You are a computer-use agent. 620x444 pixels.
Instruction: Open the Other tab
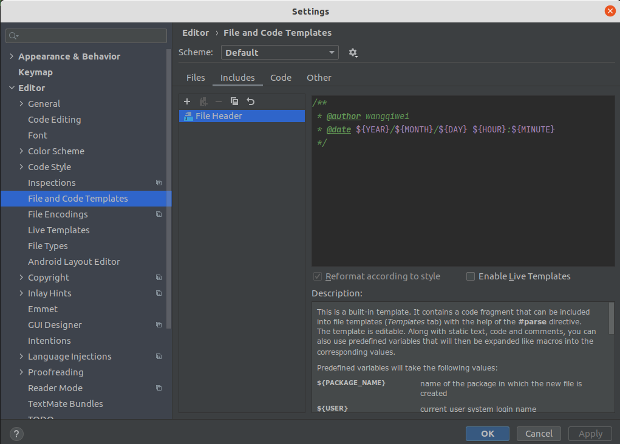coord(319,78)
